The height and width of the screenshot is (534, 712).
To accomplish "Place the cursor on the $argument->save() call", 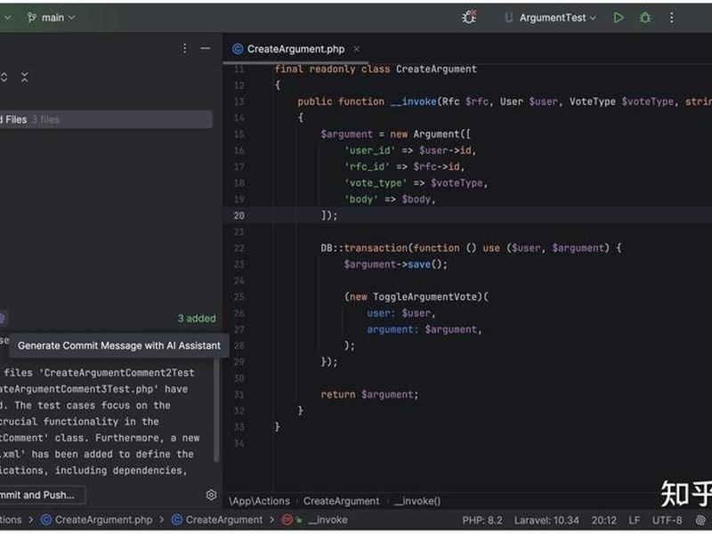I will pos(395,264).
